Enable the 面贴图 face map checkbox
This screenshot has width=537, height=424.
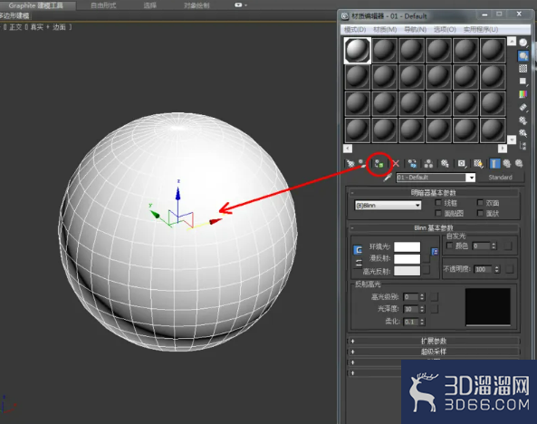(x=437, y=213)
